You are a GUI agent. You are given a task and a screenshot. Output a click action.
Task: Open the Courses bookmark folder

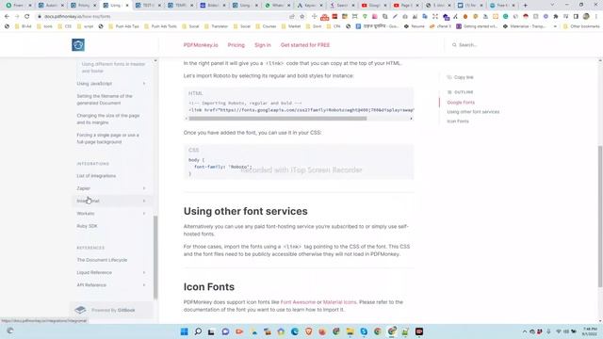pyautogui.click(x=266, y=26)
